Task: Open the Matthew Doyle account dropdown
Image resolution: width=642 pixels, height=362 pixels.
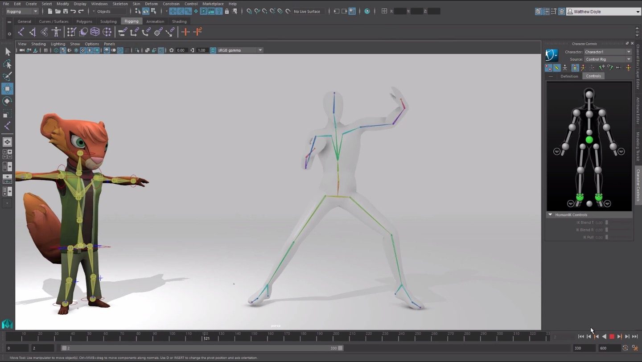Action: click(x=603, y=12)
